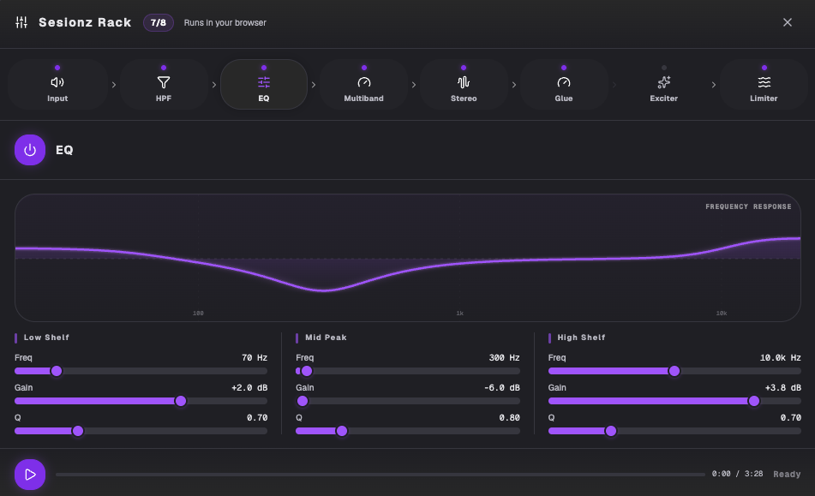Screen dimensions: 815x496
Task: Adjust the Low Shelf Q slider
Action: tap(141, 431)
